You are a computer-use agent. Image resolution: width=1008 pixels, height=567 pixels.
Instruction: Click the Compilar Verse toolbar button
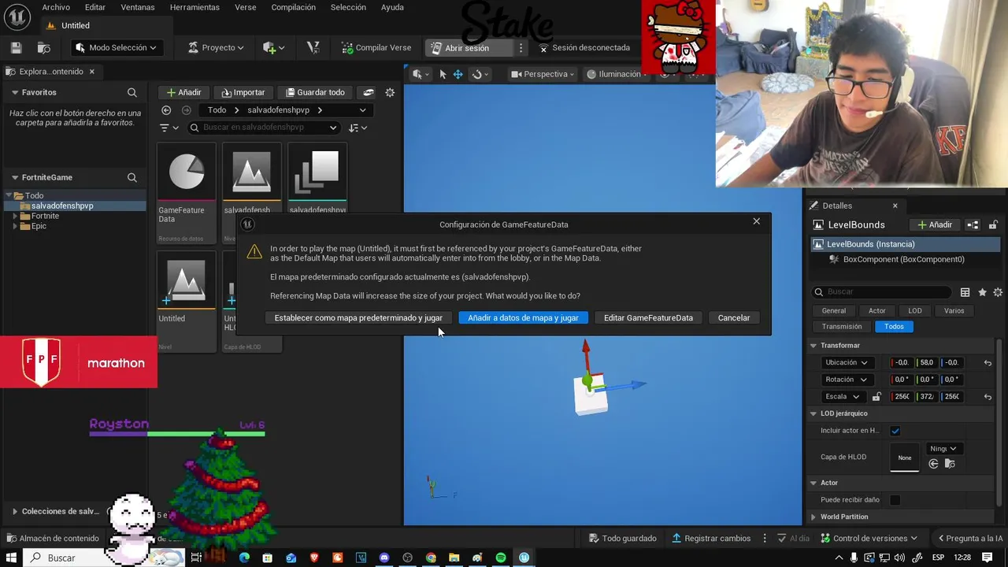pyautogui.click(x=376, y=48)
